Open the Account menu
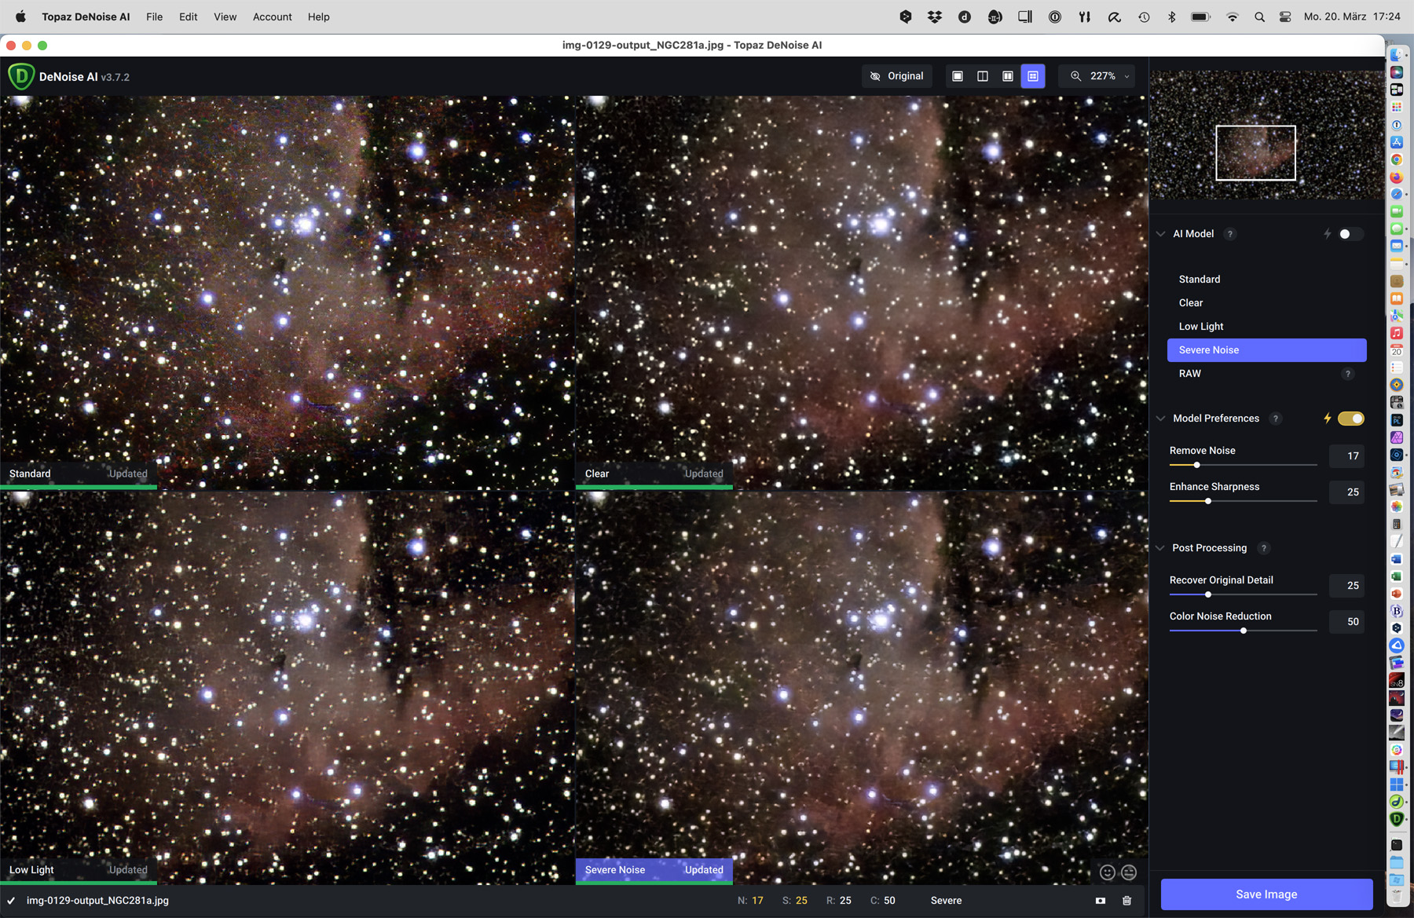1414x918 pixels. 272,16
